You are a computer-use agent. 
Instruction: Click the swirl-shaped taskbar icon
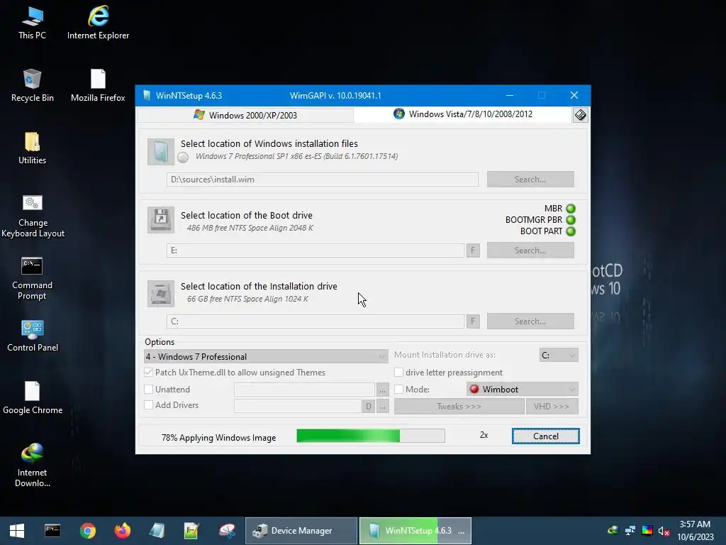coord(227,531)
